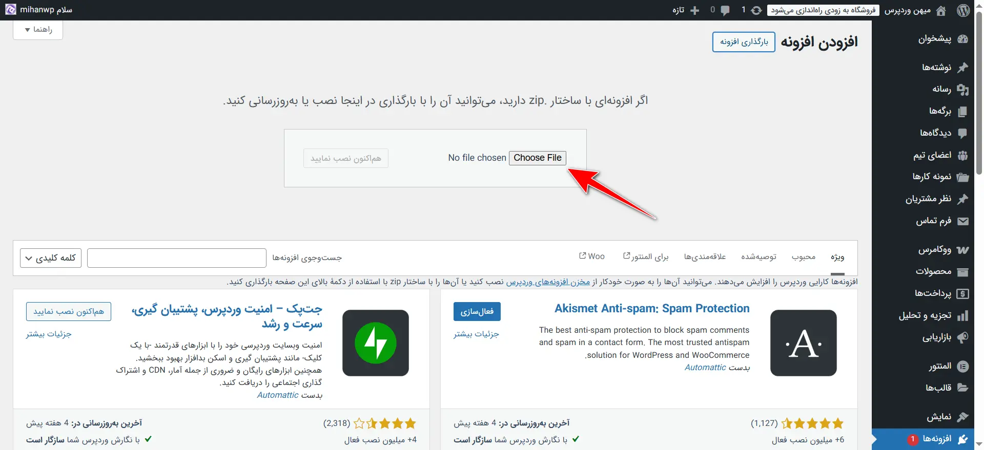This screenshot has height=450, width=984.
Task: Focus the جست‌وجوی افزونه‌ها search field
Action: (177, 258)
